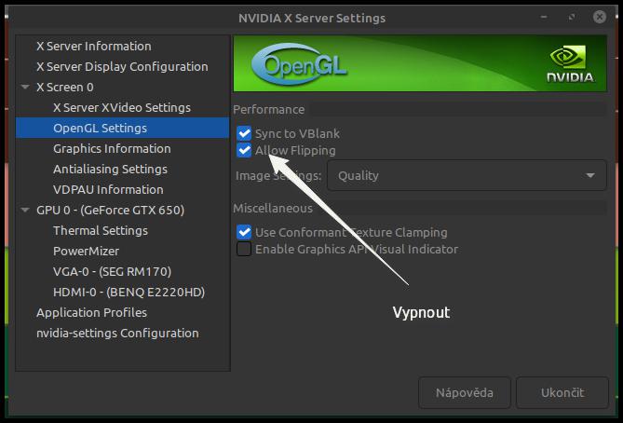
Task: Show the Graphics Information page
Action: (112, 148)
